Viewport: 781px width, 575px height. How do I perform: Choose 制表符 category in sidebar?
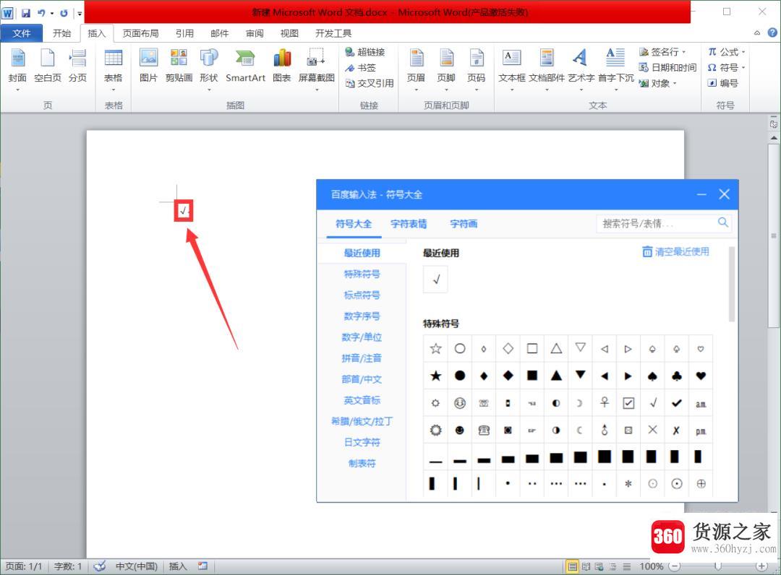tap(362, 463)
